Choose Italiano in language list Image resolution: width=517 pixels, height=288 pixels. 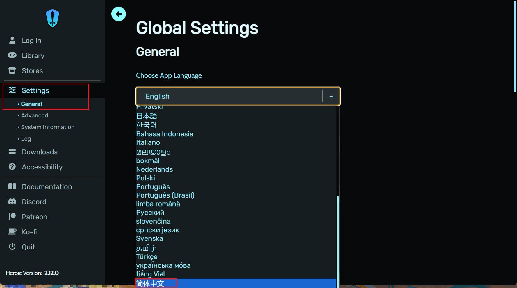coord(148,142)
